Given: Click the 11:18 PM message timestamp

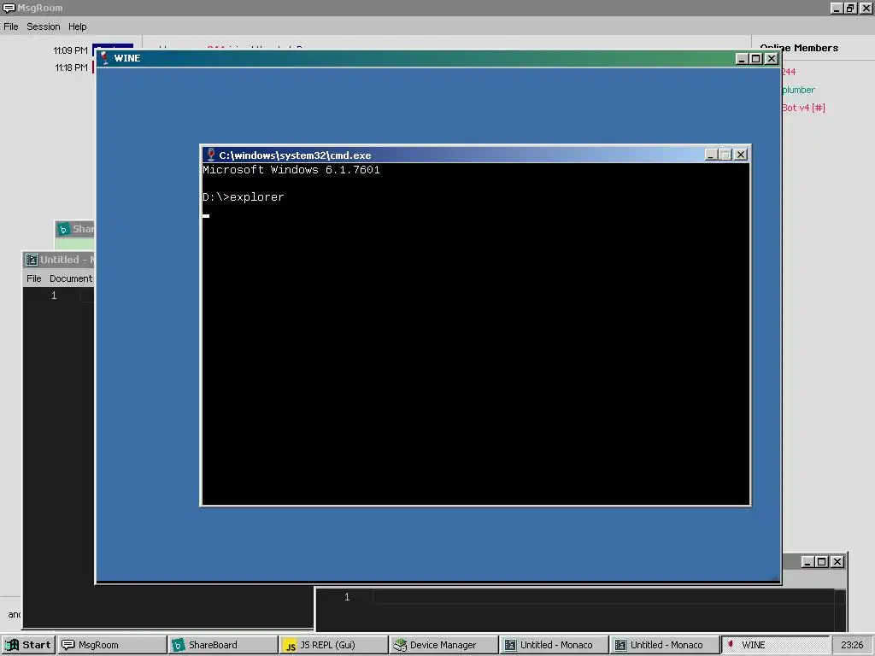Looking at the screenshot, I should (x=72, y=67).
